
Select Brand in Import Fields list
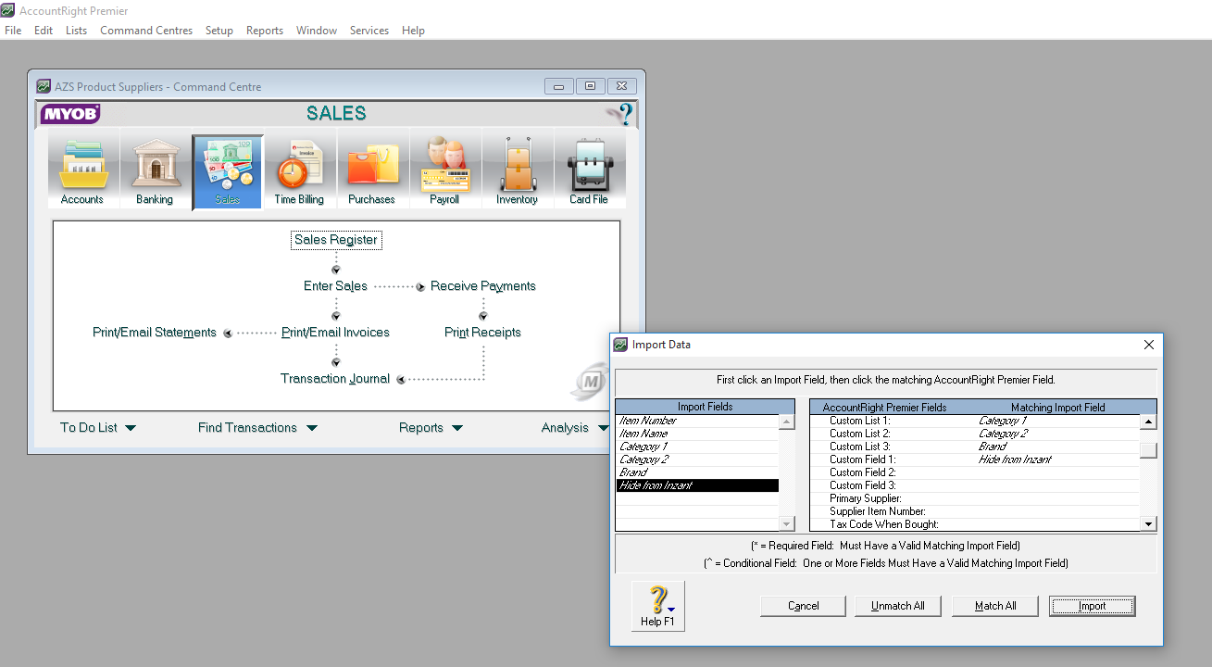[x=697, y=472]
